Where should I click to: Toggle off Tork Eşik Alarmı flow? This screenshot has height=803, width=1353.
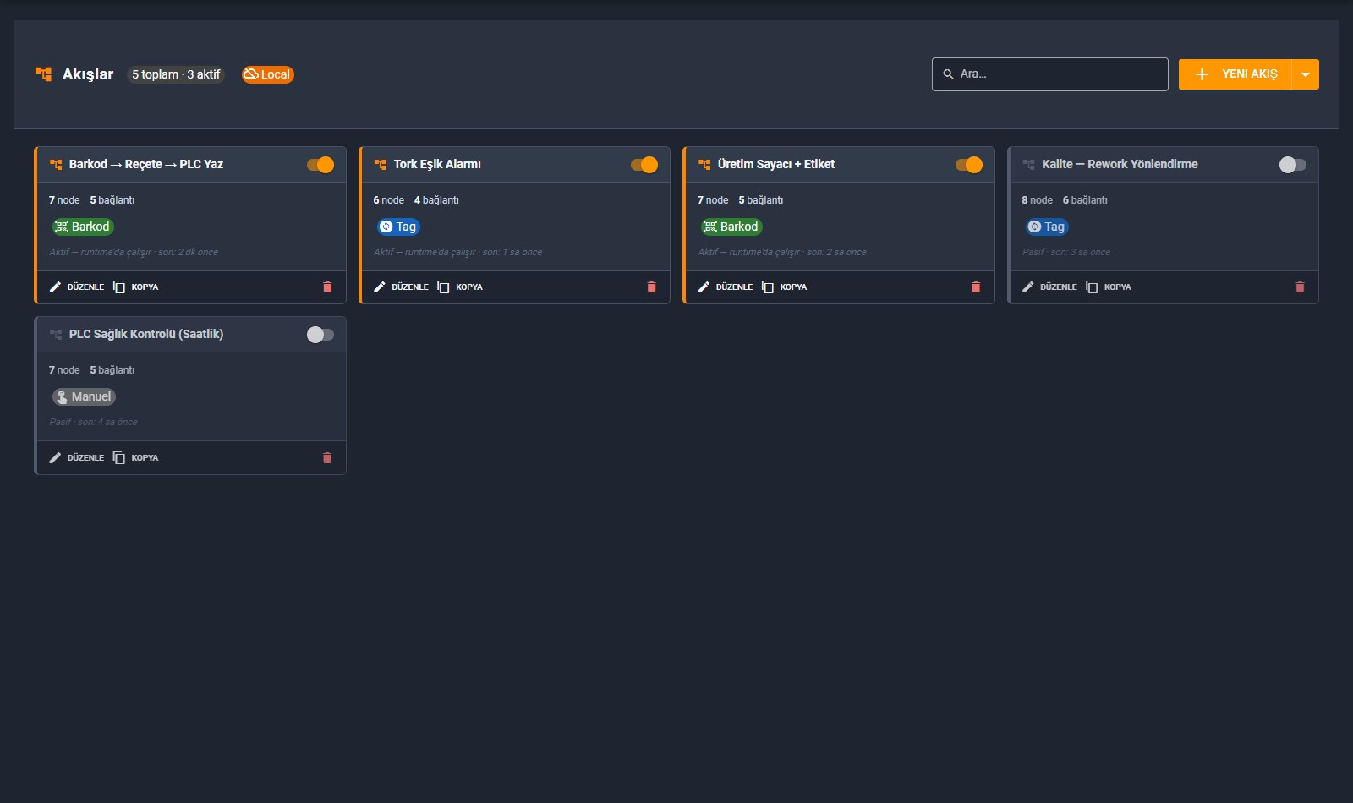(644, 165)
